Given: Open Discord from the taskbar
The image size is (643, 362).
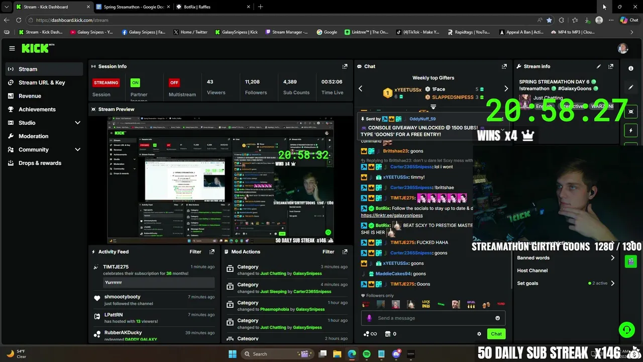Looking at the screenshot, I should click(396, 354).
